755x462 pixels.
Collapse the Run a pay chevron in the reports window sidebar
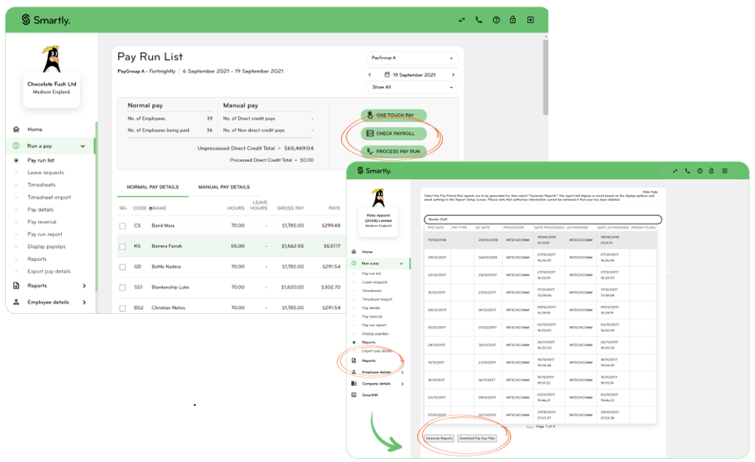click(x=401, y=264)
